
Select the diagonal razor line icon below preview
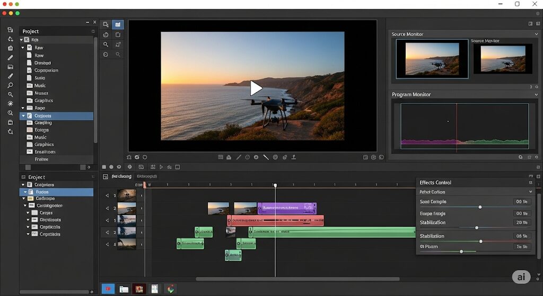click(x=266, y=157)
